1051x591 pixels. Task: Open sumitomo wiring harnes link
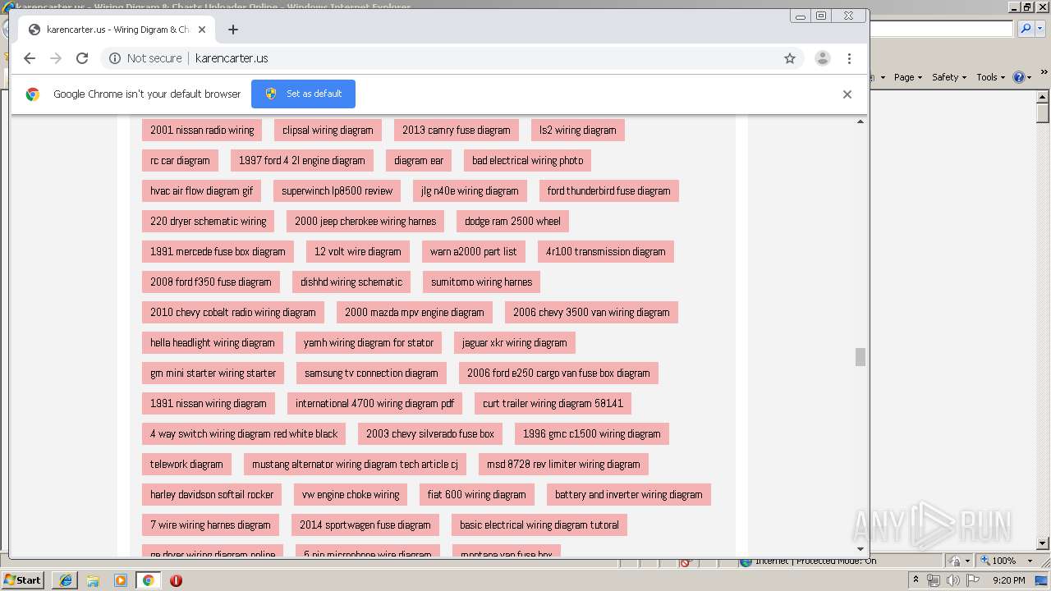click(481, 282)
